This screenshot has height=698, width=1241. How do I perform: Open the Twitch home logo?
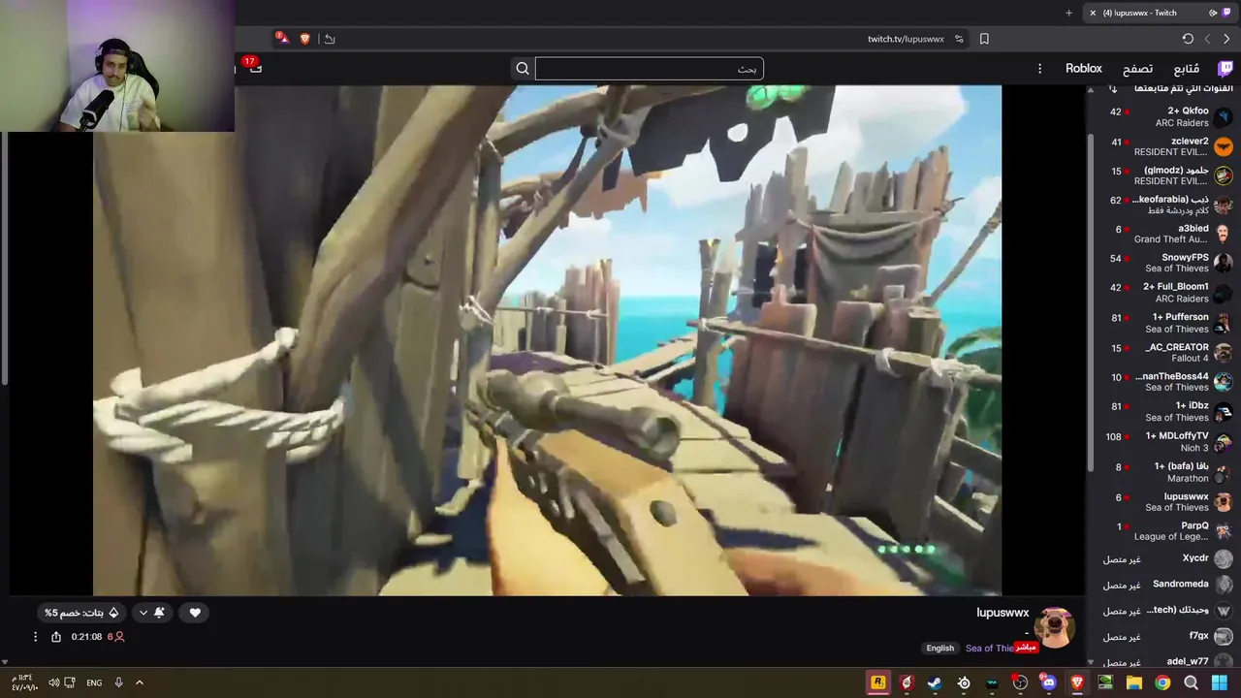pyautogui.click(x=1225, y=69)
